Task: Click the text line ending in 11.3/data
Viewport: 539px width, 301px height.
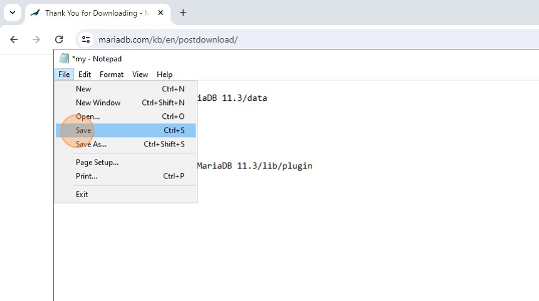Action: click(x=233, y=98)
